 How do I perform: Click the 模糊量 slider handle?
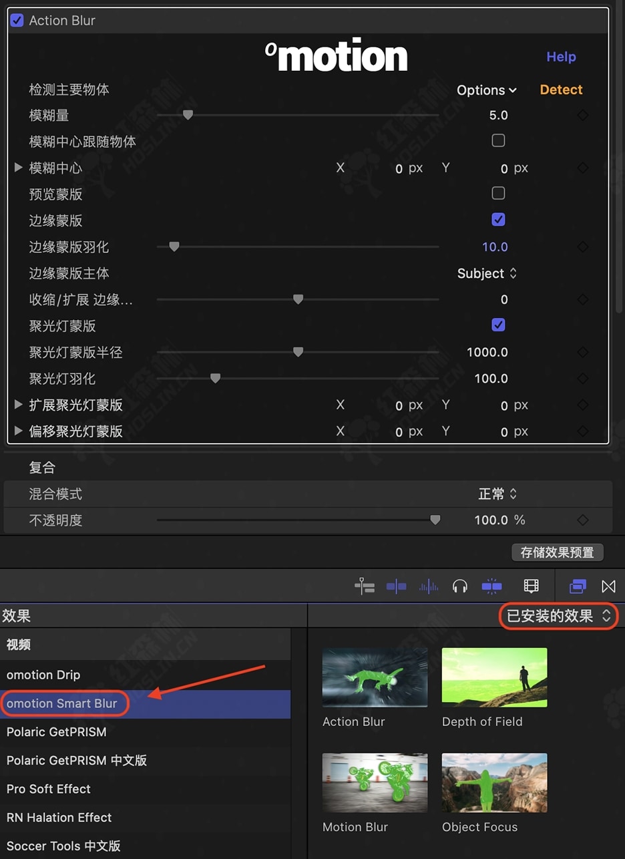tap(188, 116)
